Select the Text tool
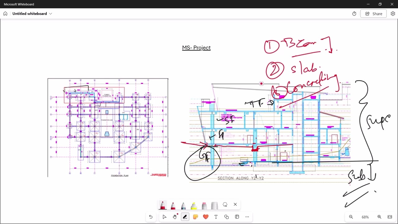Image resolution: width=398 pixels, height=224 pixels. pyautogui.click(x=216, y=217)
